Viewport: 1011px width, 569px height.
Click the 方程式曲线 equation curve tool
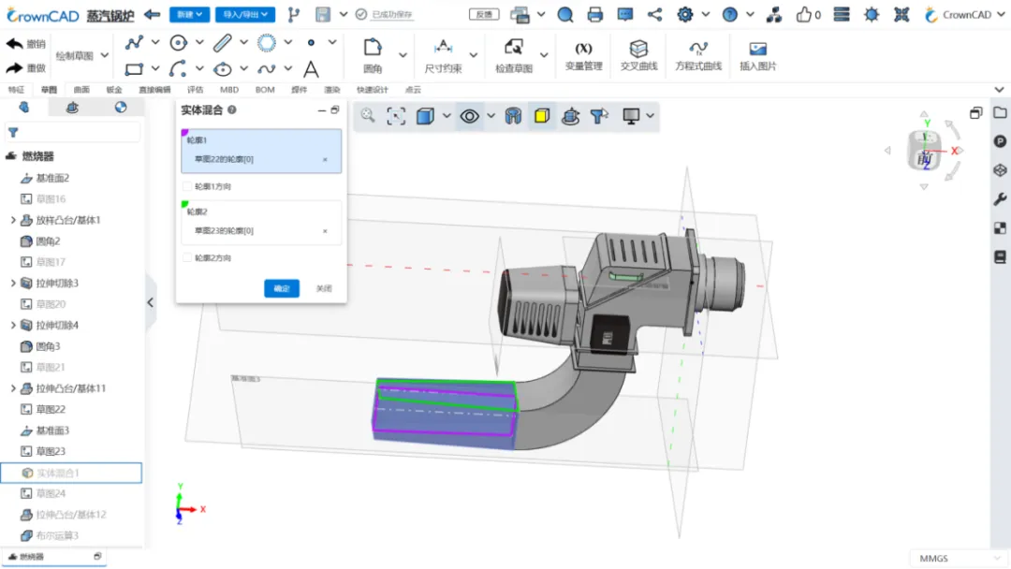point(698,55)
